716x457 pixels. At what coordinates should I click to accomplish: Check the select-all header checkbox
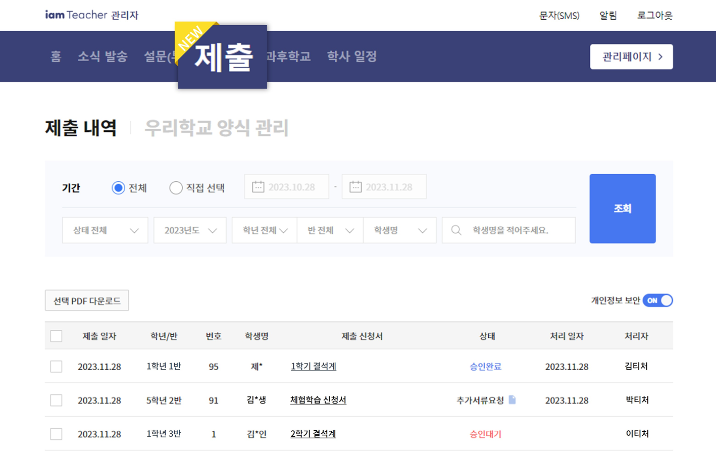click(x=56, y=336)
